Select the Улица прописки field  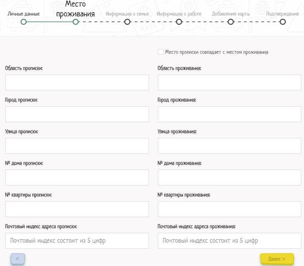coord(77,146)
